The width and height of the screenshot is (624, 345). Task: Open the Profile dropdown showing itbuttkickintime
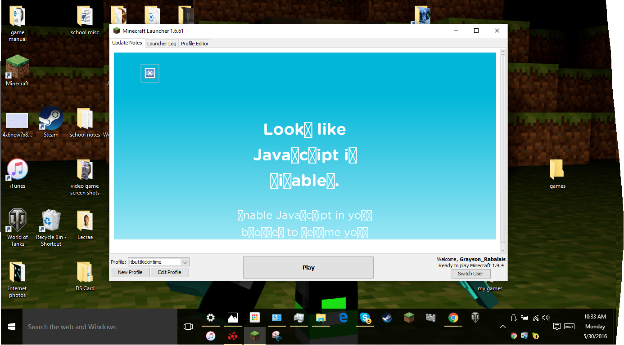coord(158,262)
